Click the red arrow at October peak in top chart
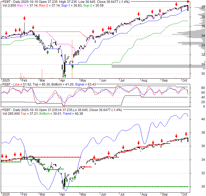The height and width of the screenshot is (196, 206). click(188, 2)
